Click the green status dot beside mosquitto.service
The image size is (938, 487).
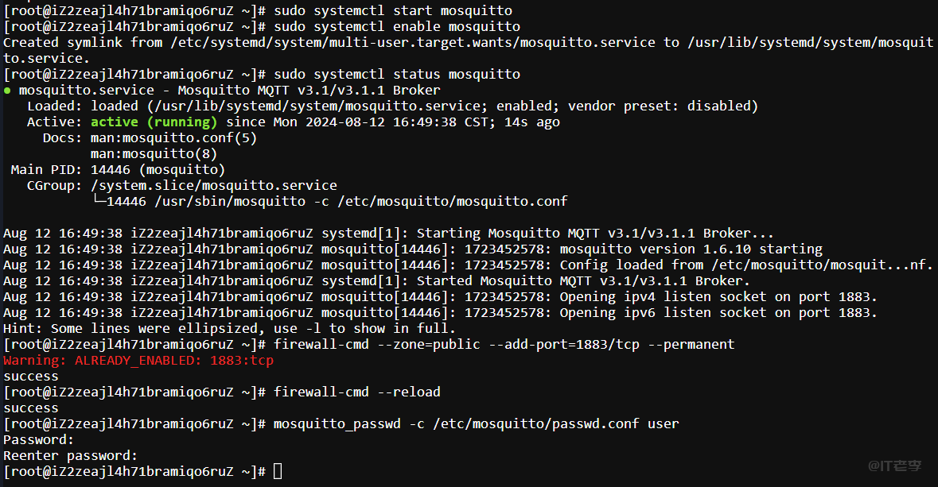pos(7,91)
